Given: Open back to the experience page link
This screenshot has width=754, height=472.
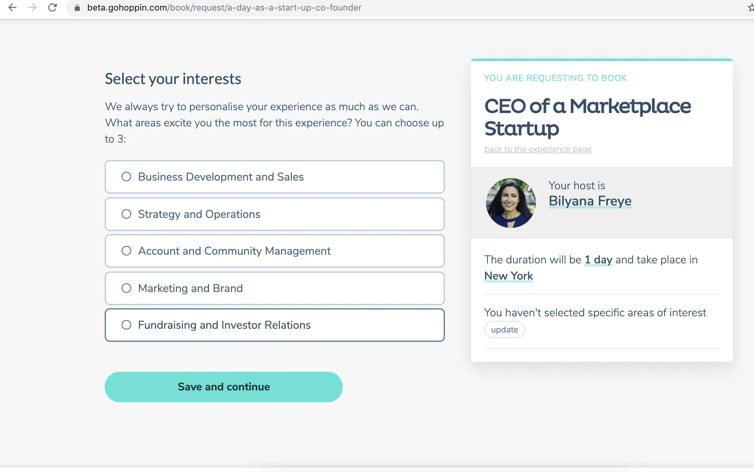Looking at the screenshot, I should click(537, 149).
